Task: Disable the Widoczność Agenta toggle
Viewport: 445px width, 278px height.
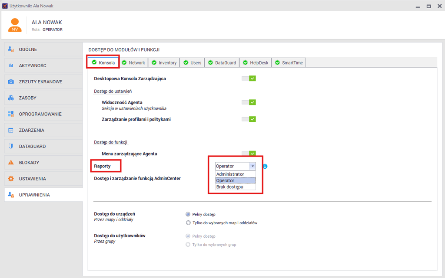Action: coord(249,102)
